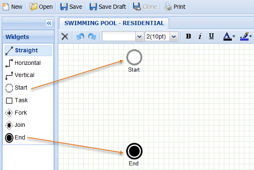254x170 pixels.
Task: Click the Print button
Action: (x=174, y=7)
